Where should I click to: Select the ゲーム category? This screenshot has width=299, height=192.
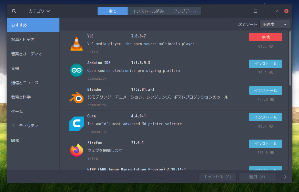point(33,111)
